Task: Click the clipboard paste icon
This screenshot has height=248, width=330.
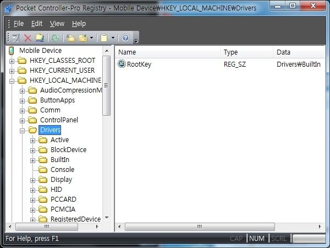Action: [x=104, y=38]
